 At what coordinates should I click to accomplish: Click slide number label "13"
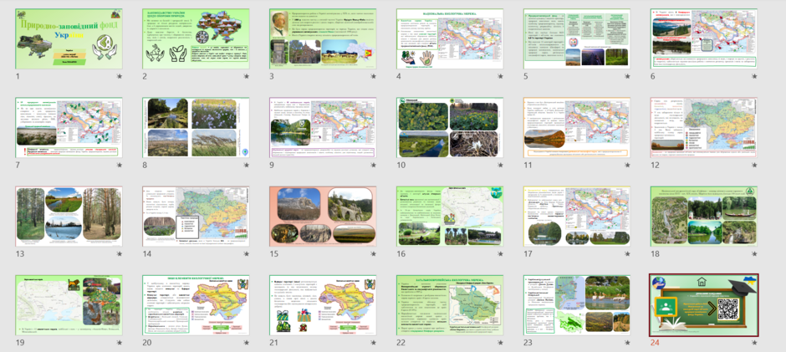tap(19, 253)
